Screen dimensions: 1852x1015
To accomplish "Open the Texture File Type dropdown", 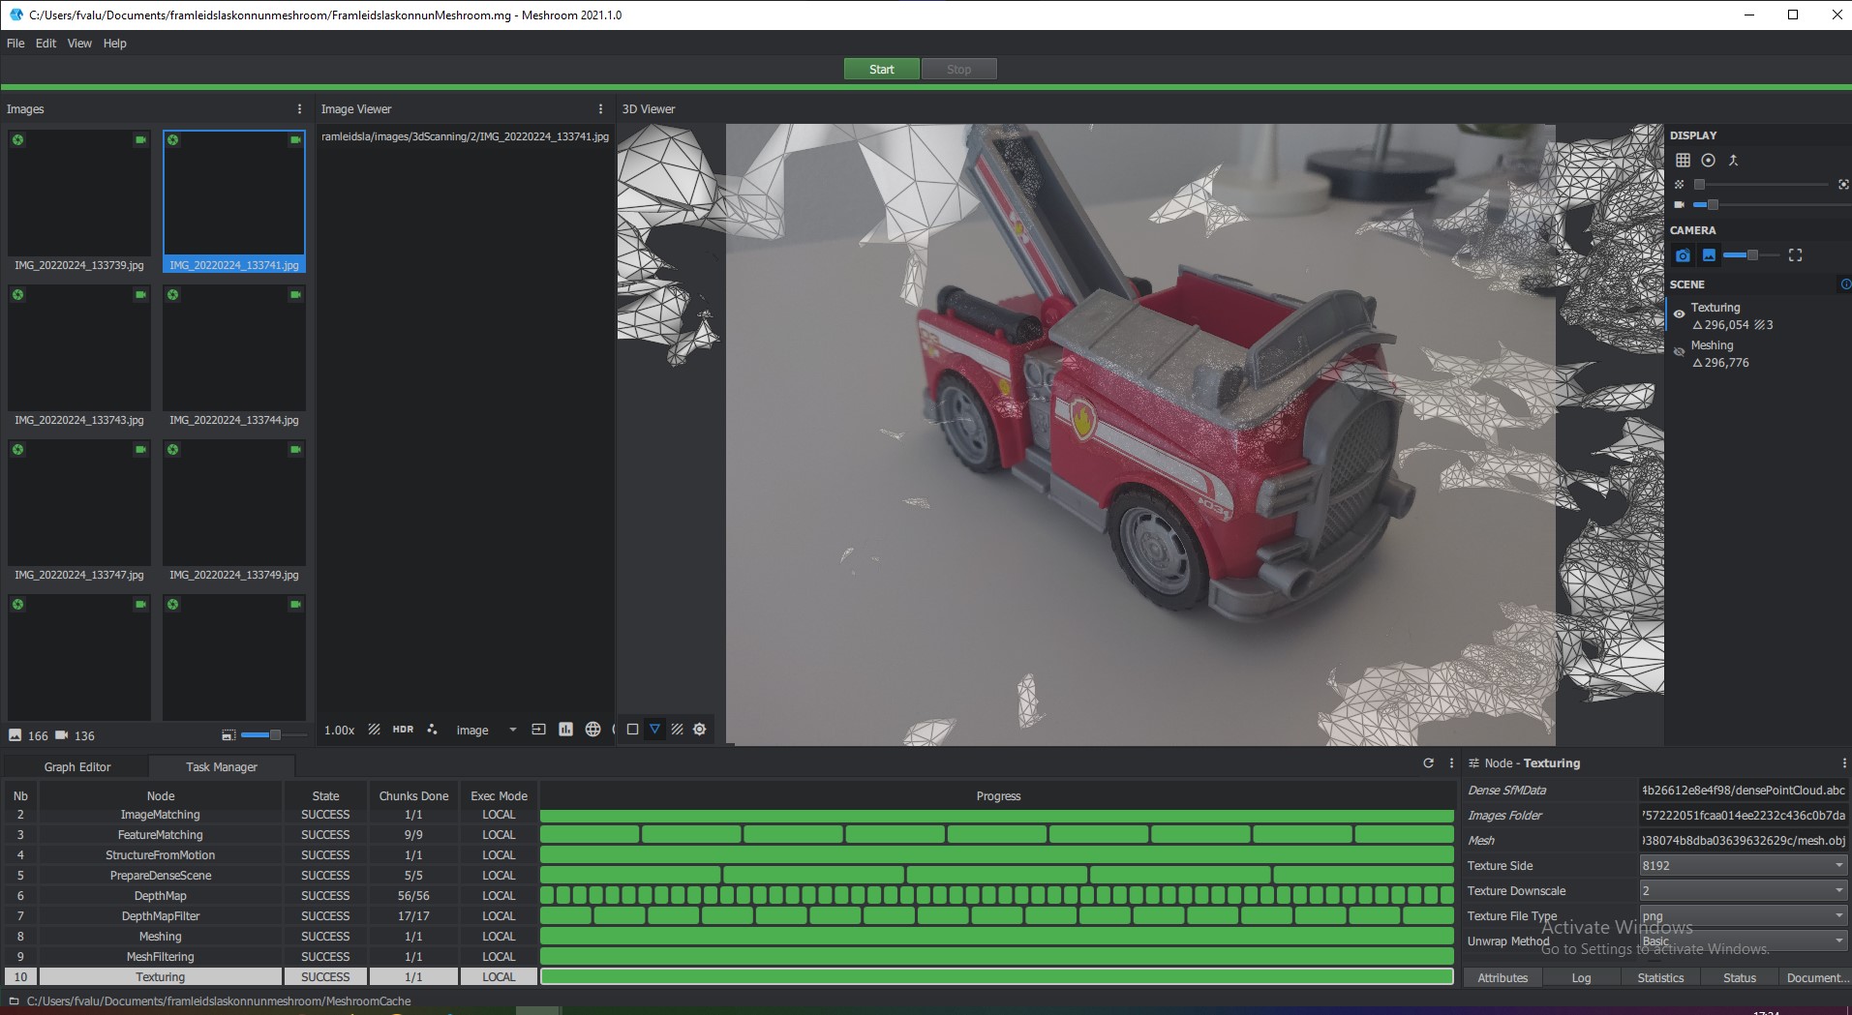I will (1744, 915).
